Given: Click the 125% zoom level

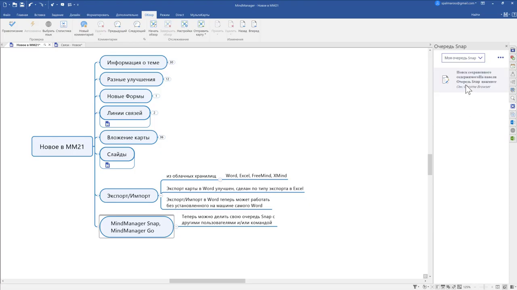Looking at the screenshot, I should tap(467, 287).
